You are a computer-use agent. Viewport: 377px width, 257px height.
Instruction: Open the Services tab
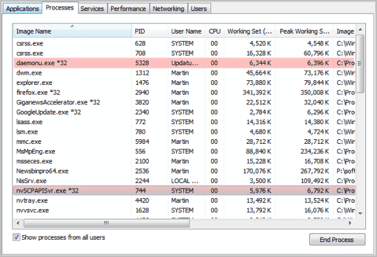pos(92,9)
